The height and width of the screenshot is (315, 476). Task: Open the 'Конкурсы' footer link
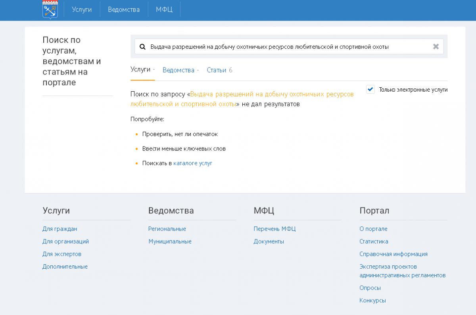[x=372, y=301]
